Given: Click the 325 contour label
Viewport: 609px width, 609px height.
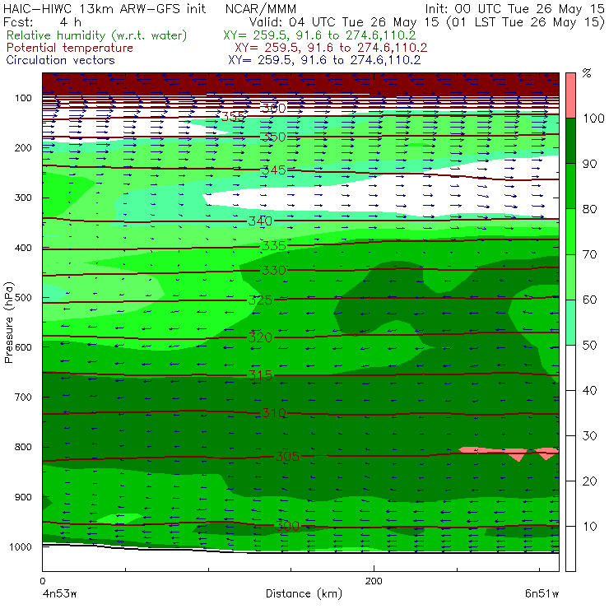Looking at the screenshot, I should pyautogui.click(x=260, y=300).
